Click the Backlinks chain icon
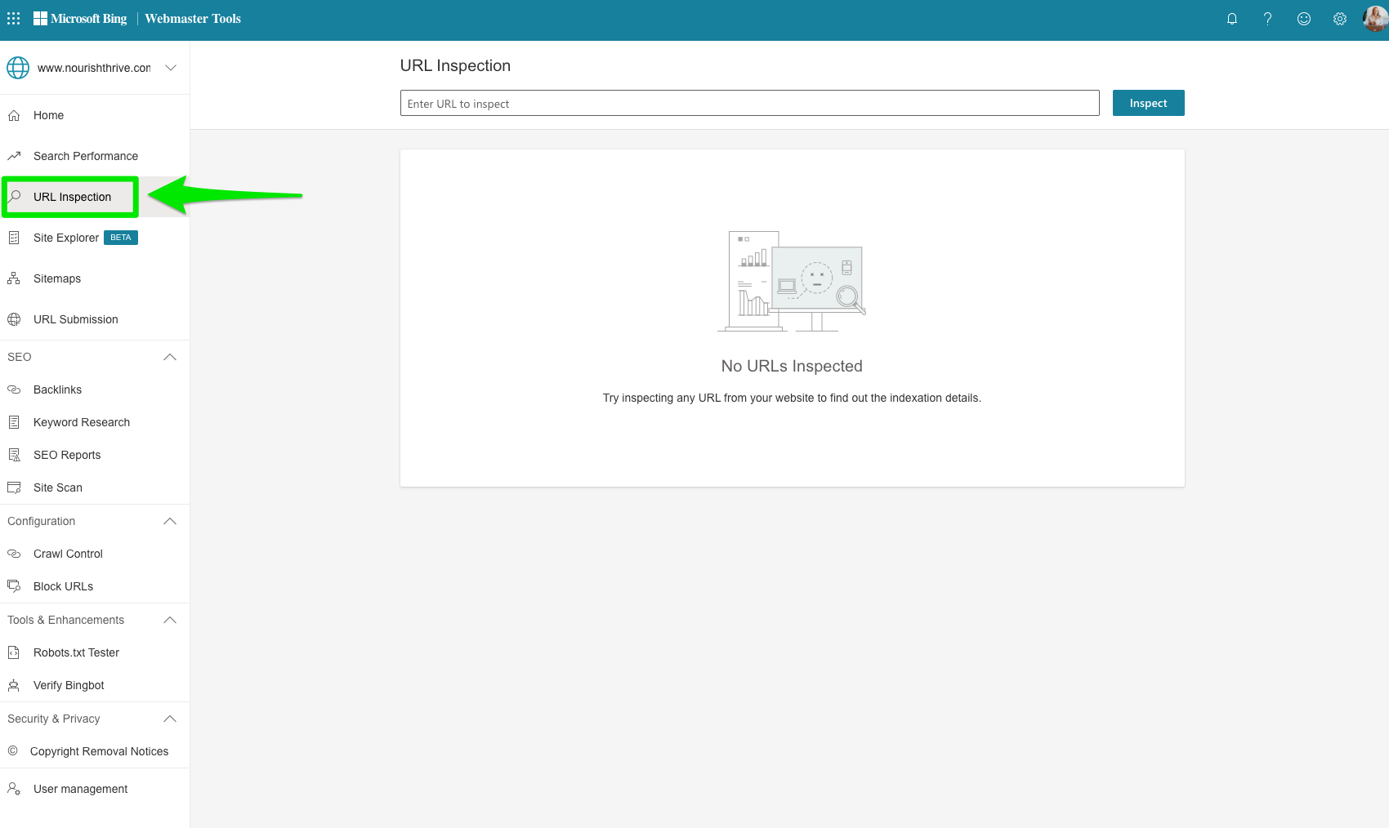The width and height of the screenshot is (1389, 828). tap(14, 390)
